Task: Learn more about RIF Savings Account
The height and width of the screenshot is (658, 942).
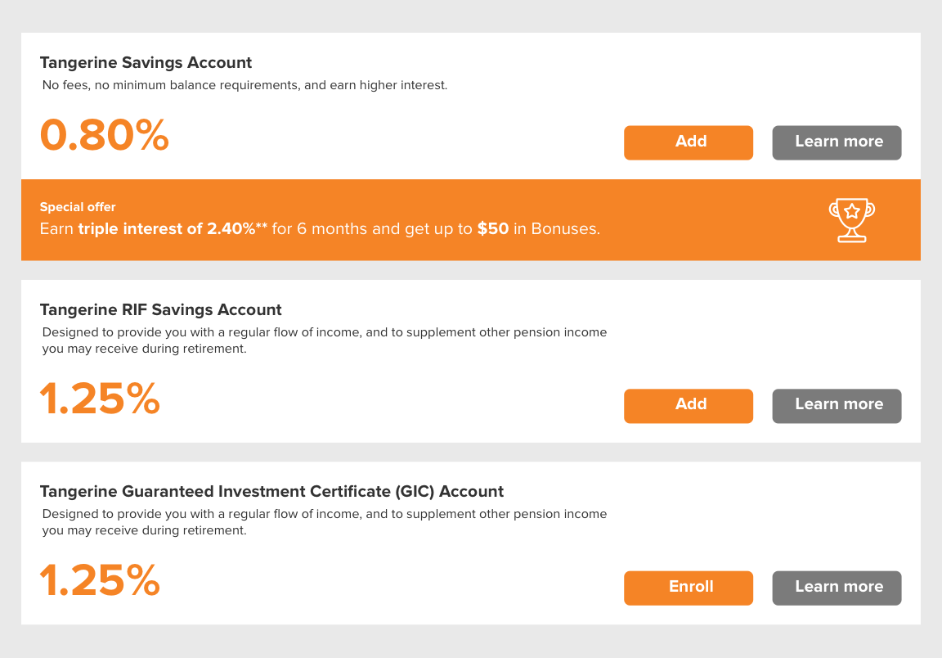Action: pyautogui.click(x=837, y=406)
